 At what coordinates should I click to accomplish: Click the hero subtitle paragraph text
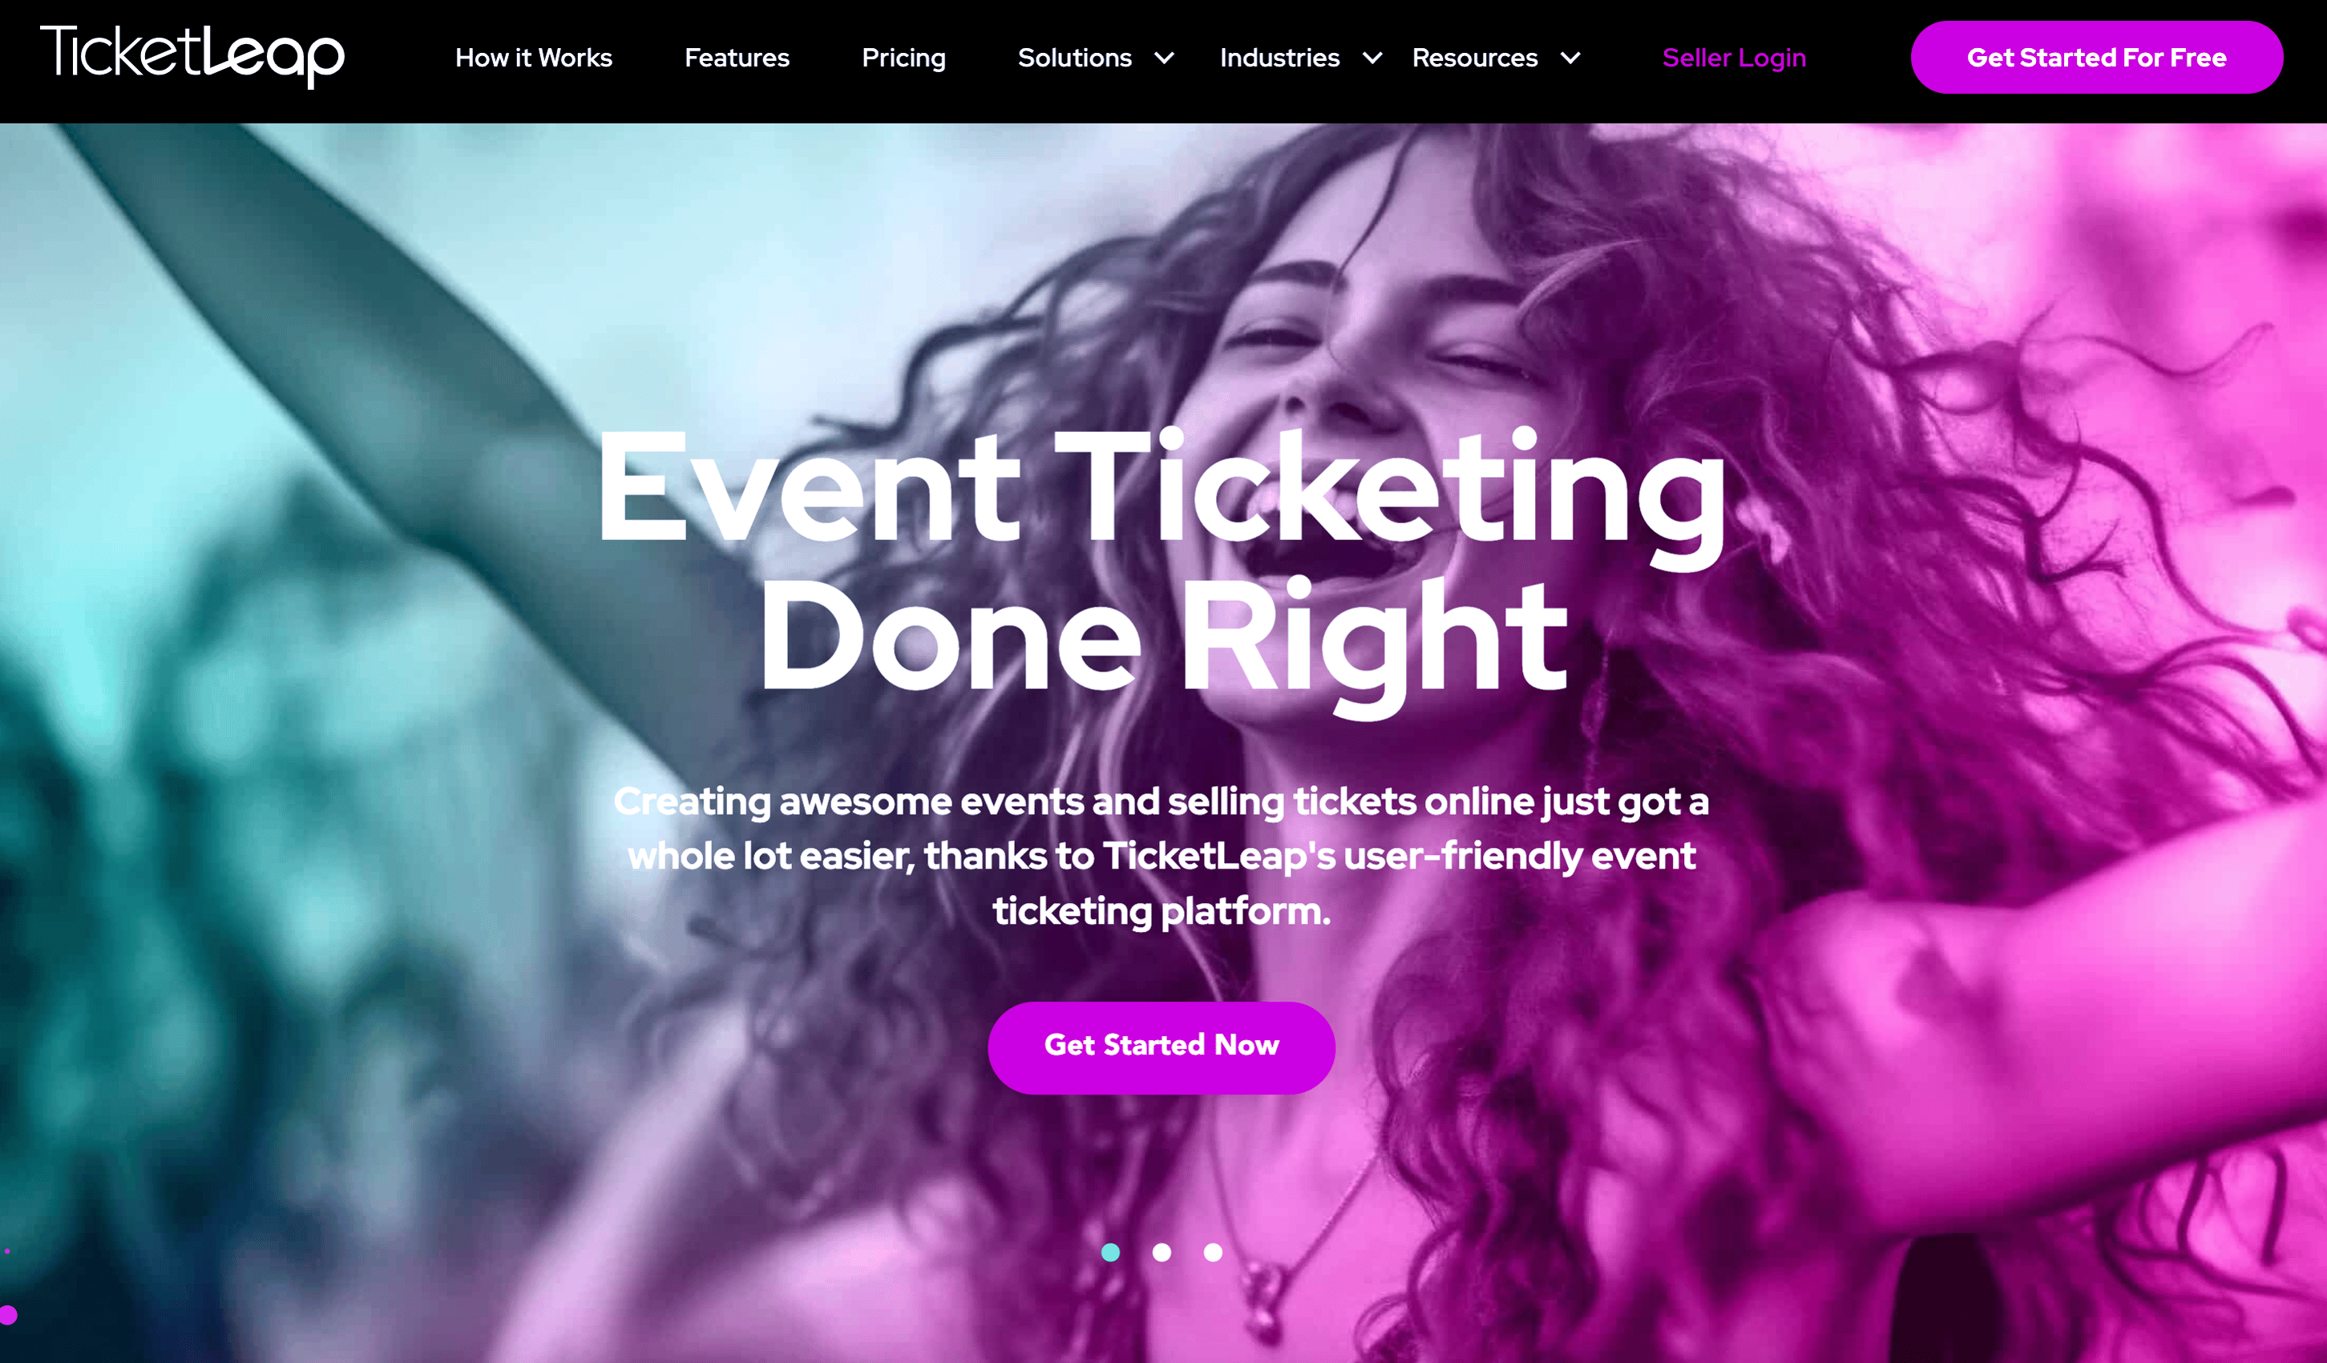coord(1161,856)
